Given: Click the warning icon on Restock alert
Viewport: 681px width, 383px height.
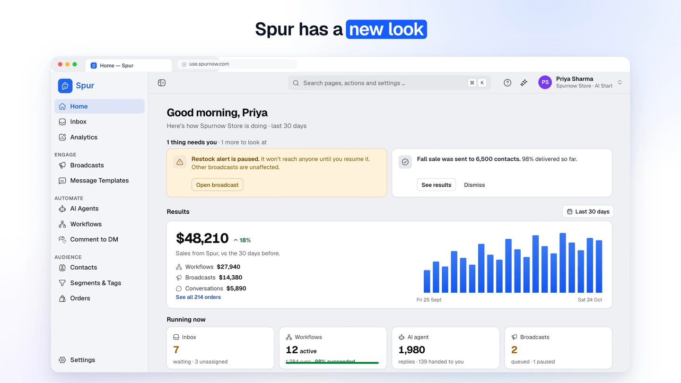Looking at the screenshot, I should click(180, 162).
